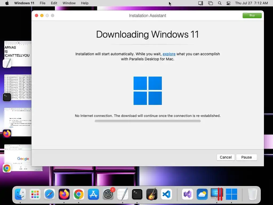Select TextEdit icon in Stage Manager strip
Screen dimensions: 273x205
pyautogui.click(x=7, y=63)
